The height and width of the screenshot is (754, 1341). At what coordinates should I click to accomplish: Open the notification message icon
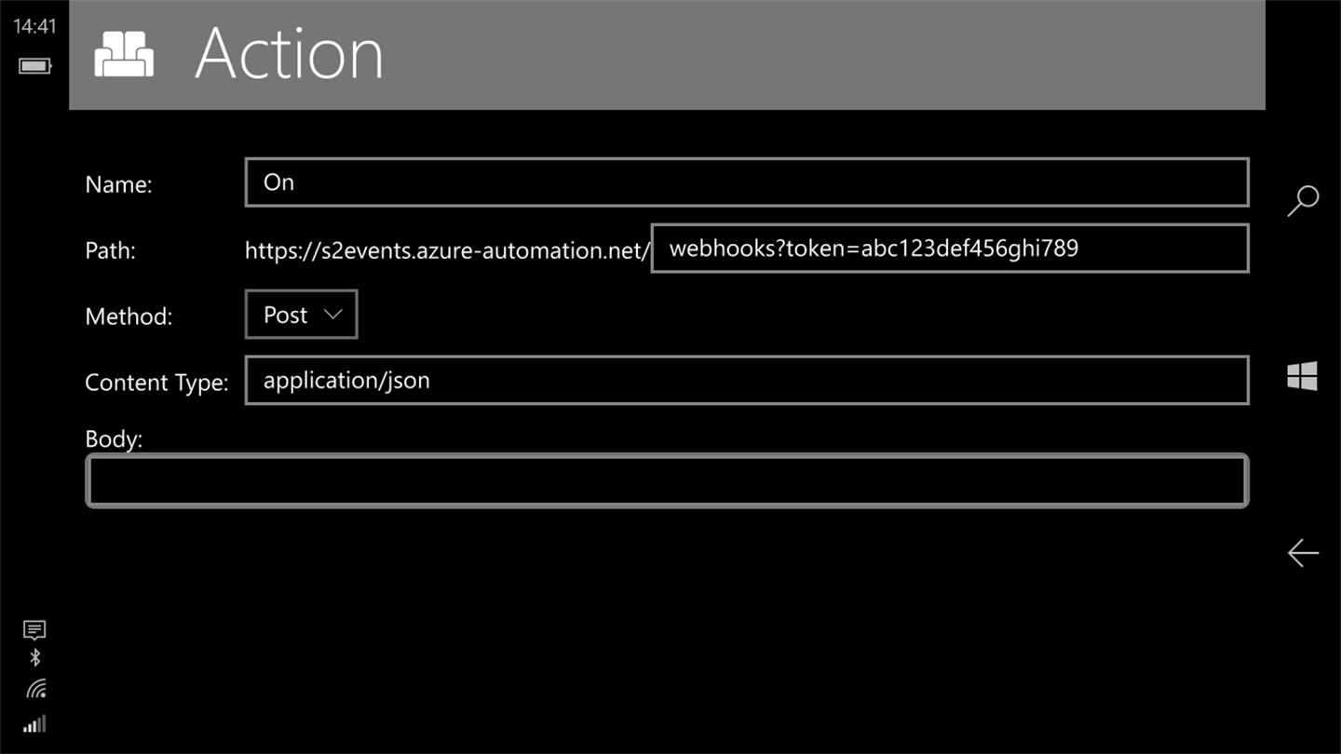tap(34, 630)
